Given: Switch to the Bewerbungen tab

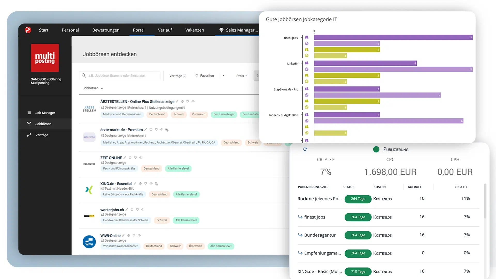Looking at the screenshot, I should coord(106,30).
